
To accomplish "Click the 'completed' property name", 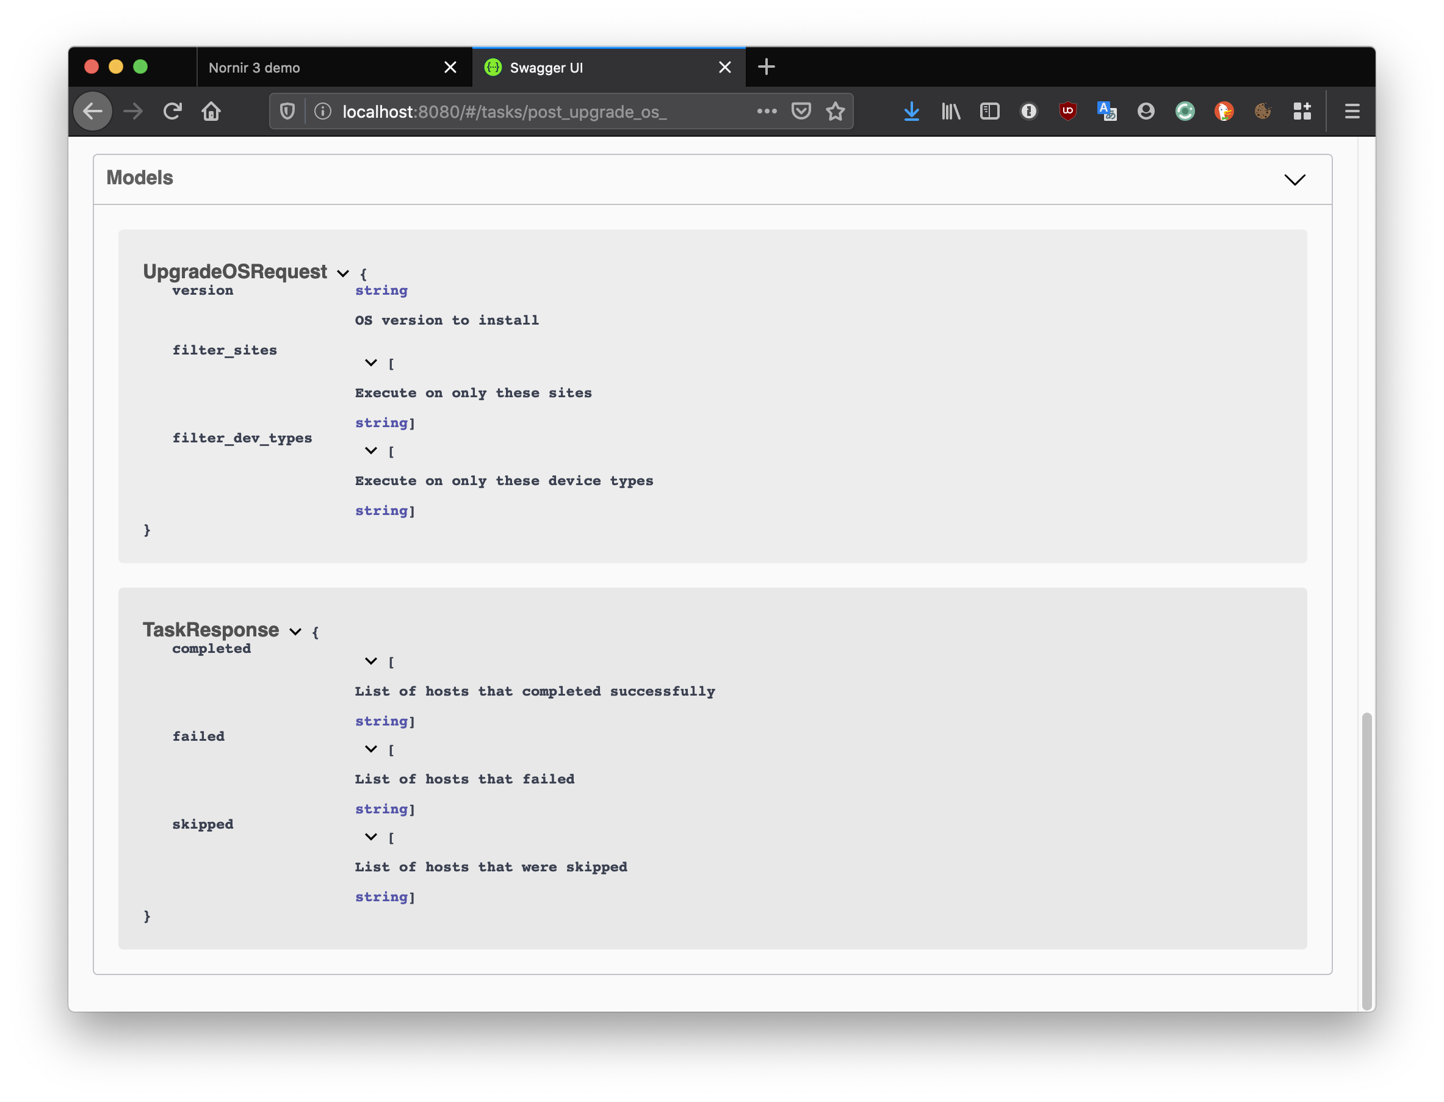I will [211, 649].
